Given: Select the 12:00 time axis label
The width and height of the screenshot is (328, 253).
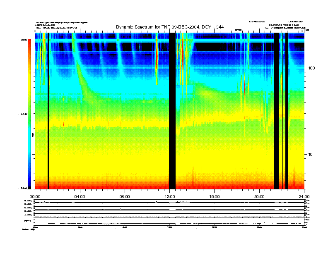Looking at the screenshot, I should (x=170, y=196).
